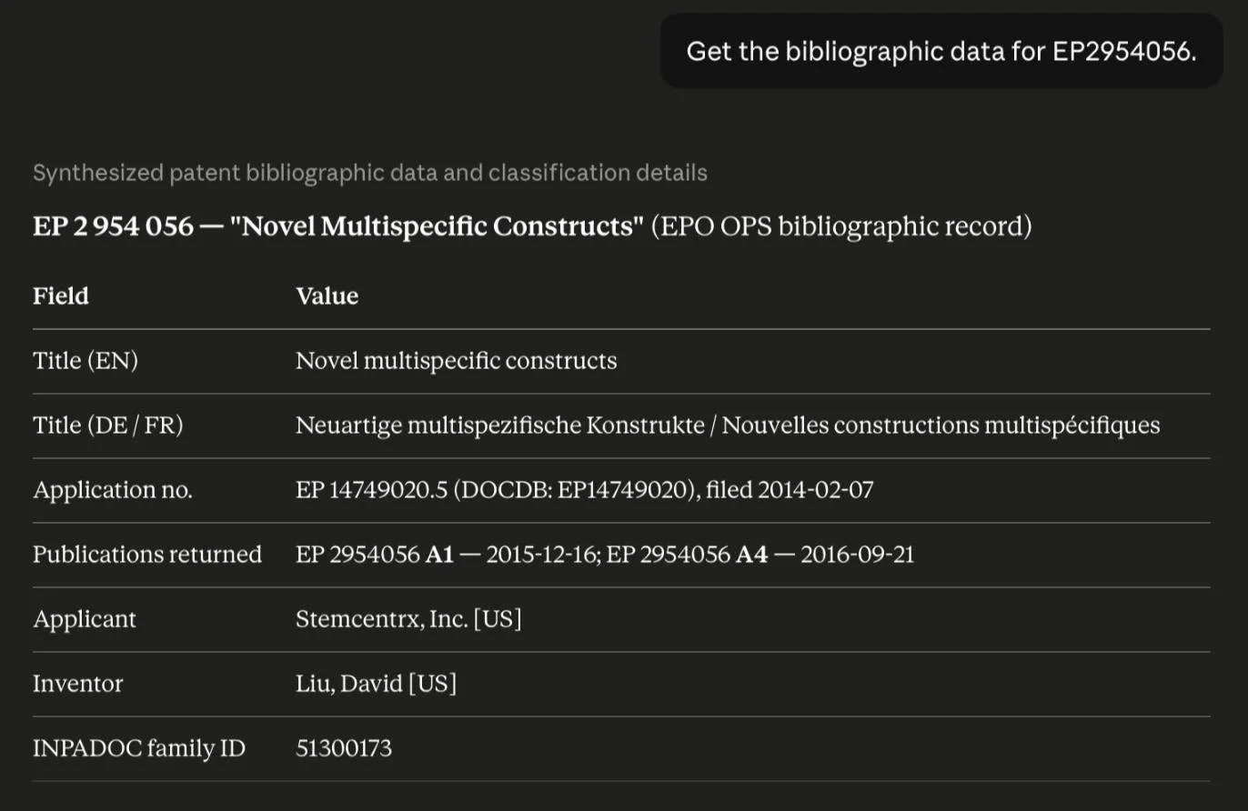Click the Stemcentrx, Inc. [US] value

[408, 619]
